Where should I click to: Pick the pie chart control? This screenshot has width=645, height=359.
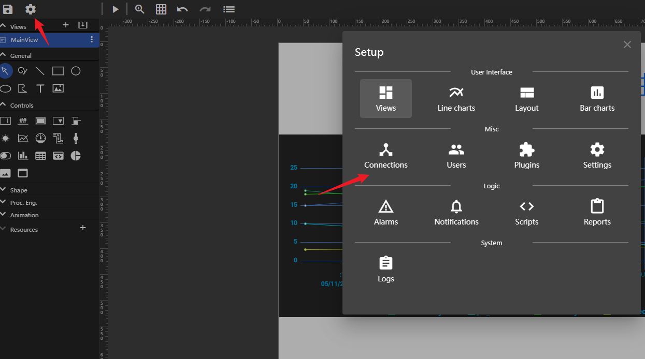[x=76, y=156]
